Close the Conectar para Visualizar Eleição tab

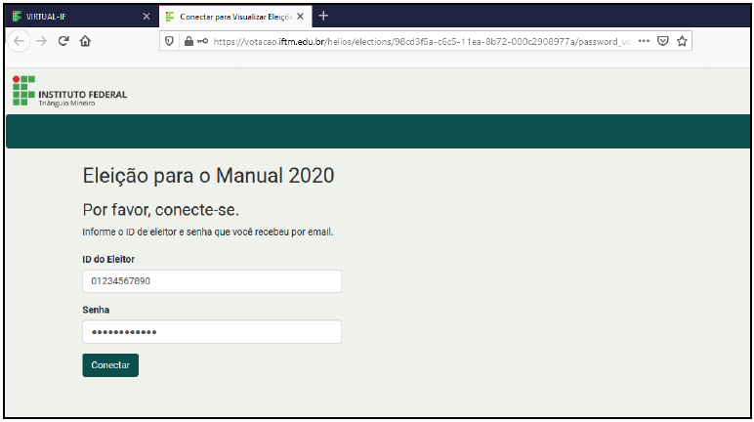point(301,17)
